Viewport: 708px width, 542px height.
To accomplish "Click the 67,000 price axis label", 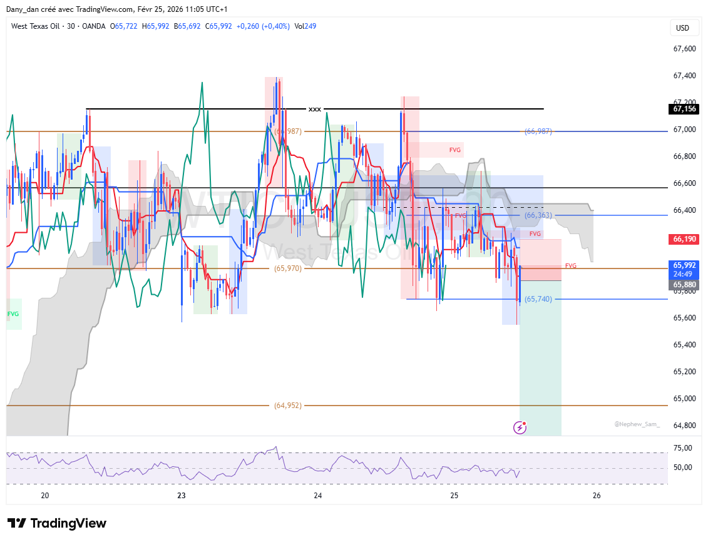I will pos(684,130).
